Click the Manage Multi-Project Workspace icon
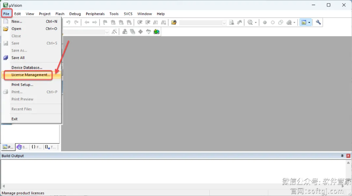 133,32
